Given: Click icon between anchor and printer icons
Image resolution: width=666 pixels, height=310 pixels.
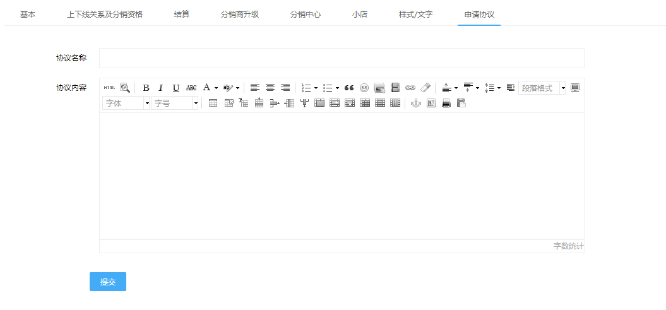Looking at the screenshot, I should point(431,103).
